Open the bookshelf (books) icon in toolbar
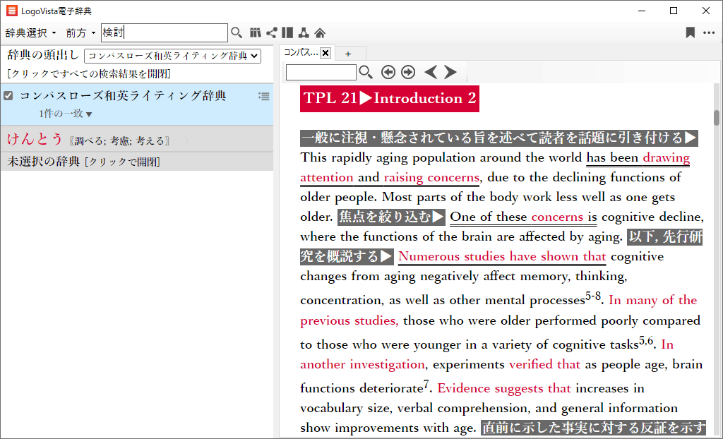This screenshot has height=439, width=723. pyautogui.click(x=256, y=32)
